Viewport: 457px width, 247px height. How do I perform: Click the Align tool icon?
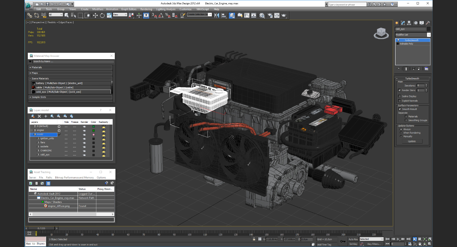[x=224, y=15]
